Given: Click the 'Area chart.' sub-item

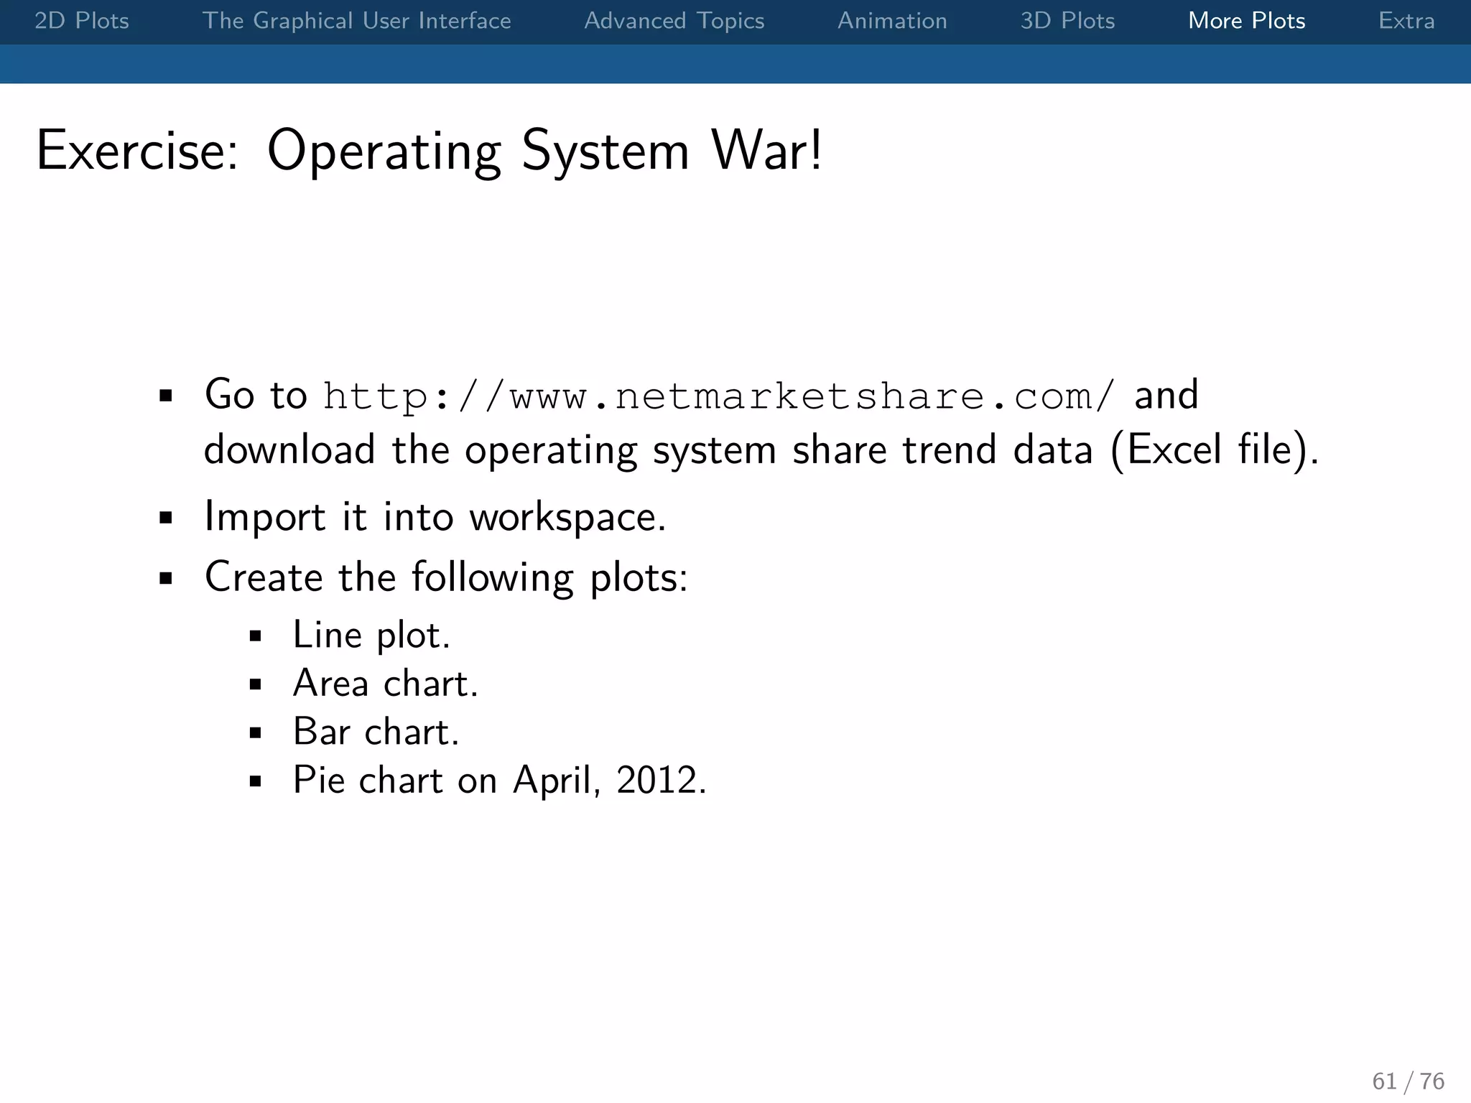Looking at the screenshot, I should coord(385,683).
